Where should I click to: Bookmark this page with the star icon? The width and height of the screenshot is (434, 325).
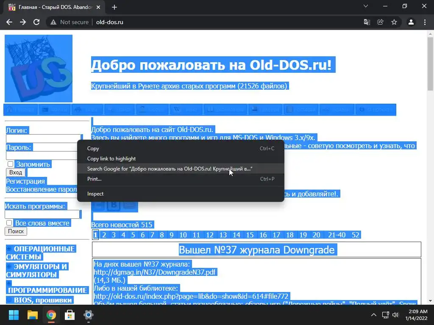pyautogui.click(x=394, y=22)
